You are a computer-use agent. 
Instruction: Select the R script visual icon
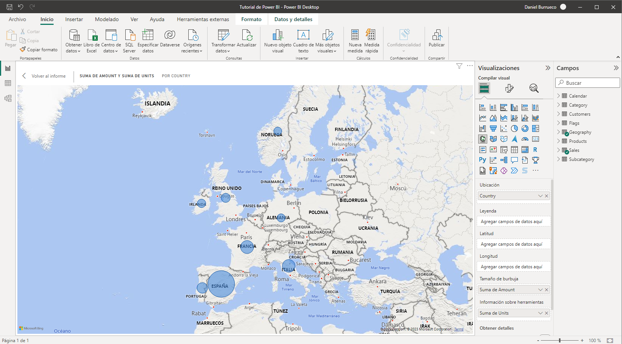coord(535,150)
